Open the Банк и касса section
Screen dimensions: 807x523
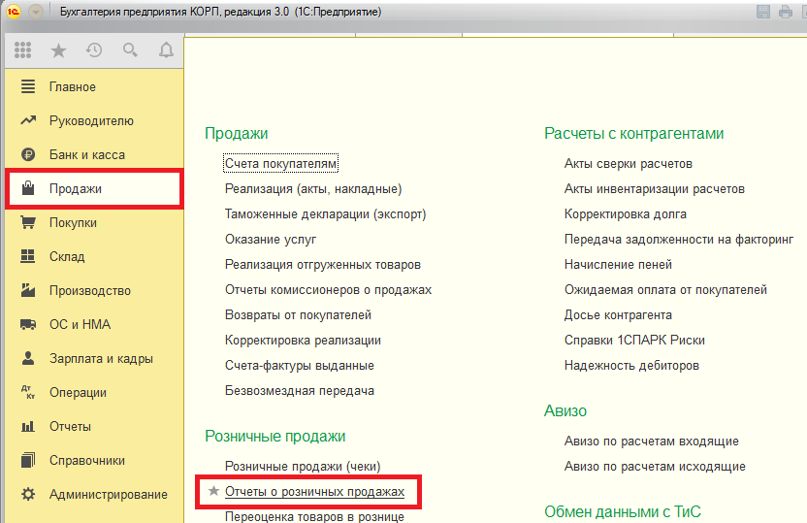click(87, 155)
